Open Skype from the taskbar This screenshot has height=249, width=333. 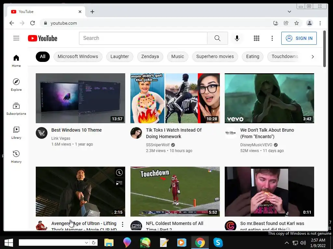(218, 243)
